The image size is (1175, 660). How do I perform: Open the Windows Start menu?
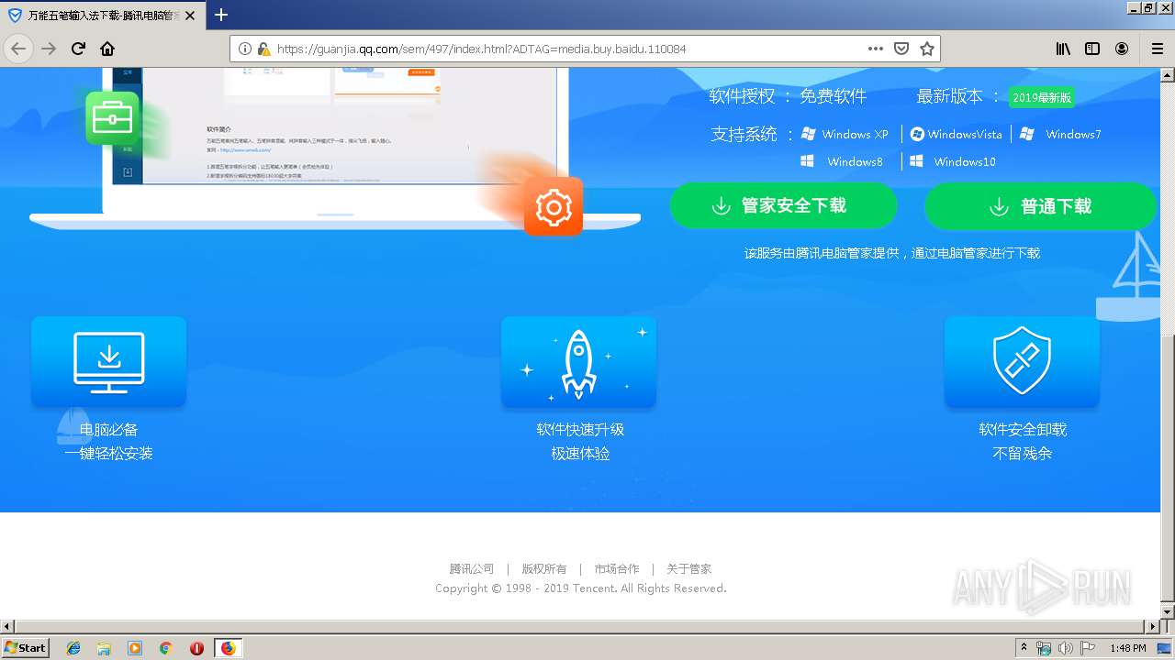point(26,648)
